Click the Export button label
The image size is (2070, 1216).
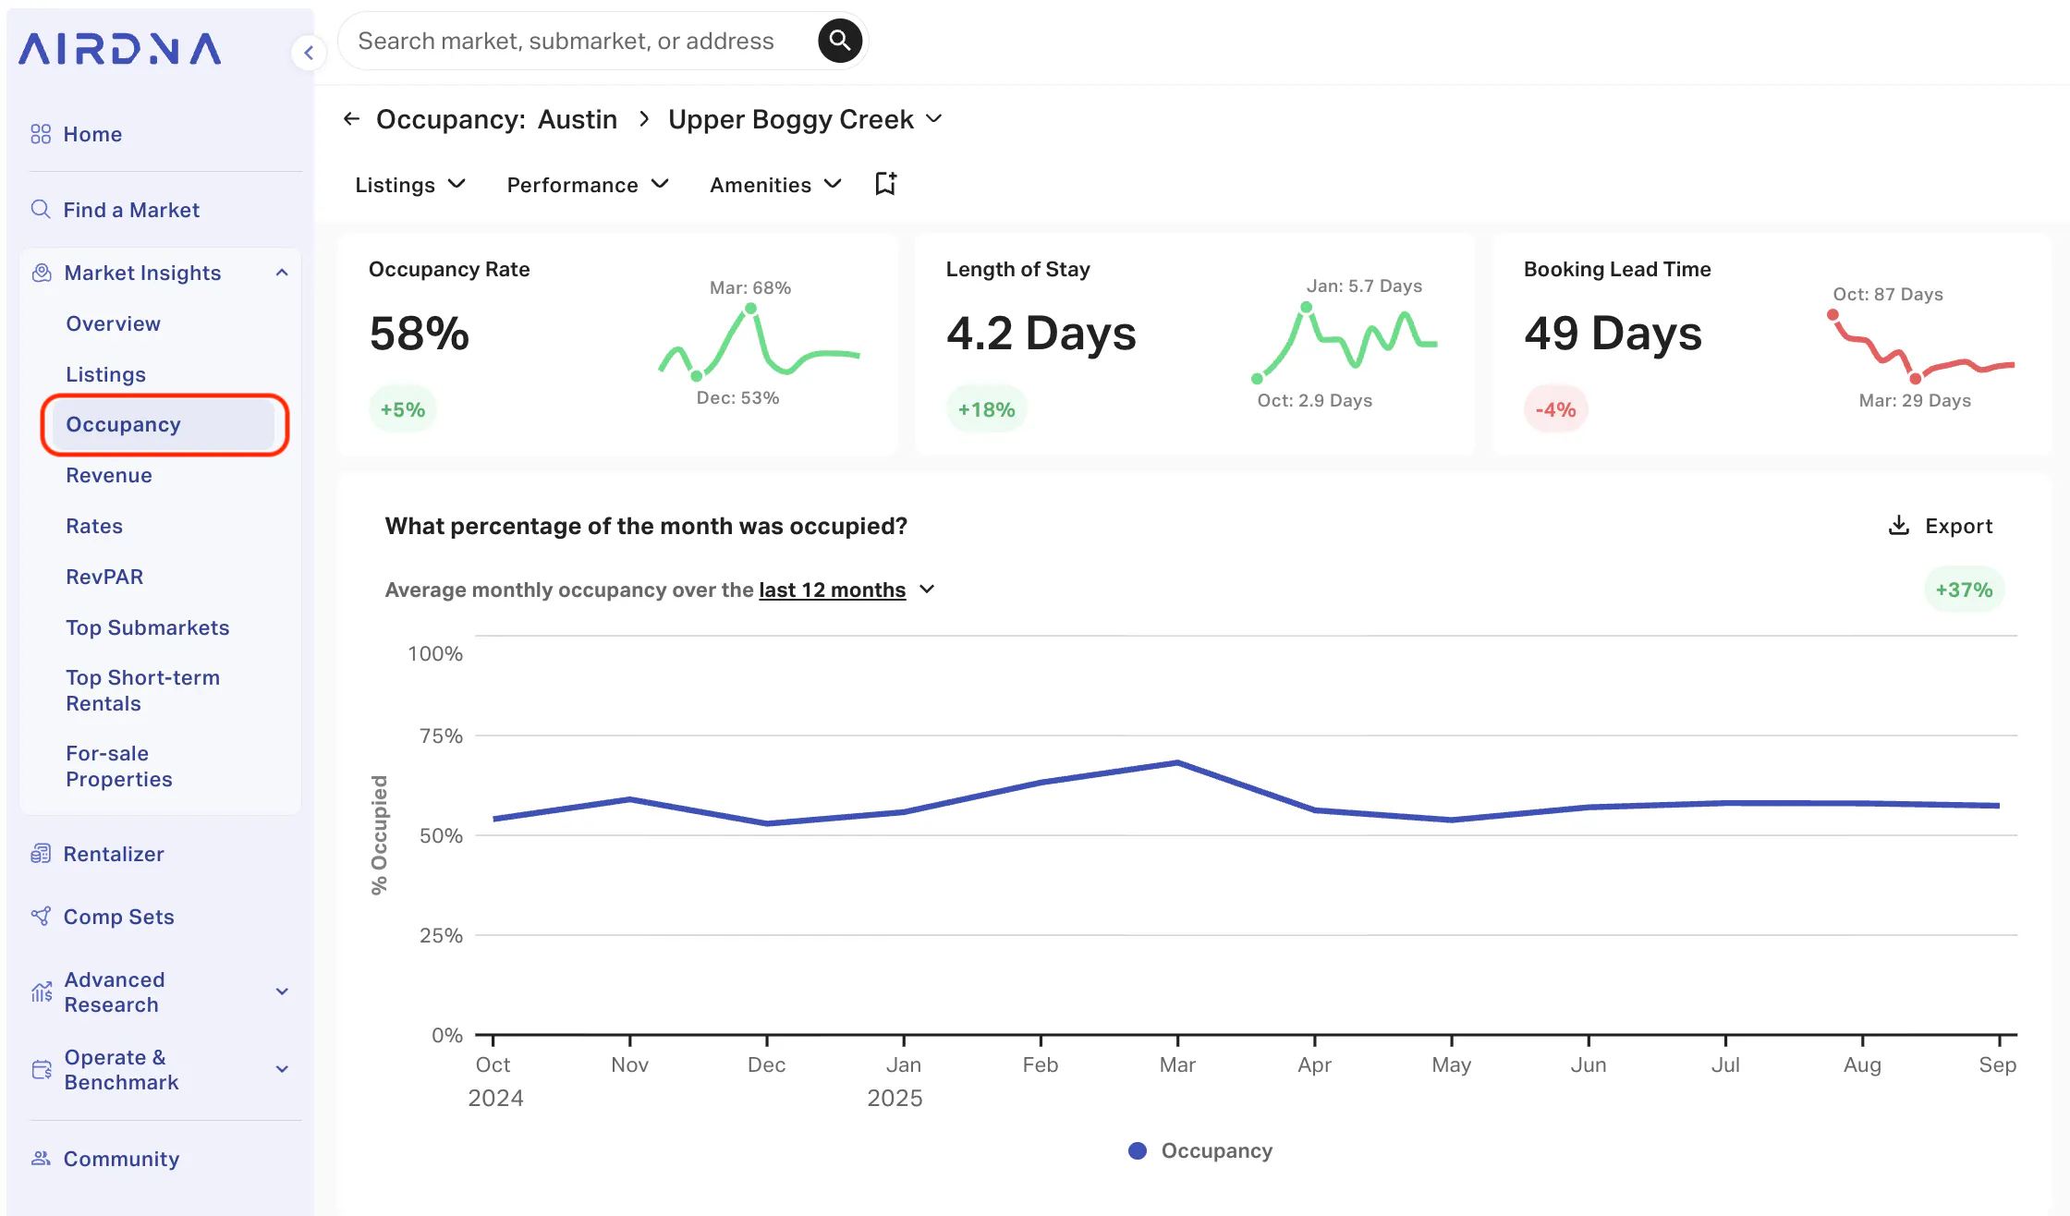point(1958,526)
